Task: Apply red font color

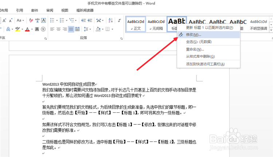Action: click(x=27, y=29)
